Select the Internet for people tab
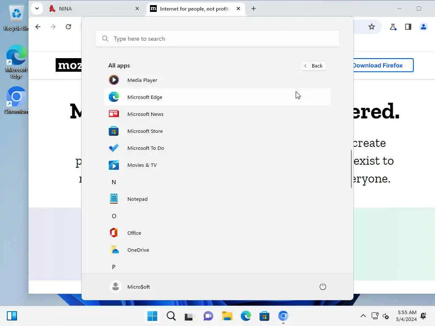 point(195,9)
